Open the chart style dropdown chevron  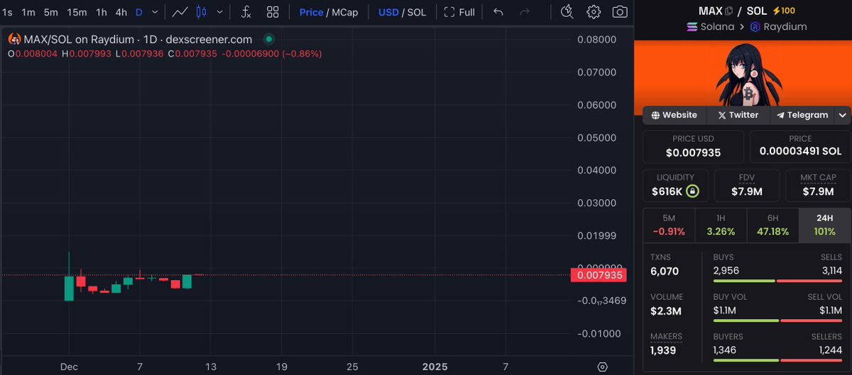[x=219, y=12]
